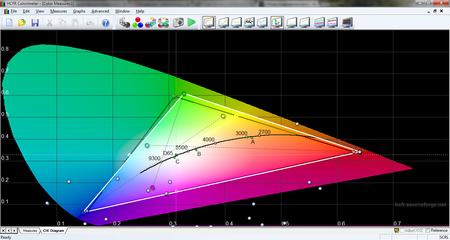This screenshot has height=240, width=450.
Task: Measure primaries using red green blue spheres icon
Action: click(138, 23)
